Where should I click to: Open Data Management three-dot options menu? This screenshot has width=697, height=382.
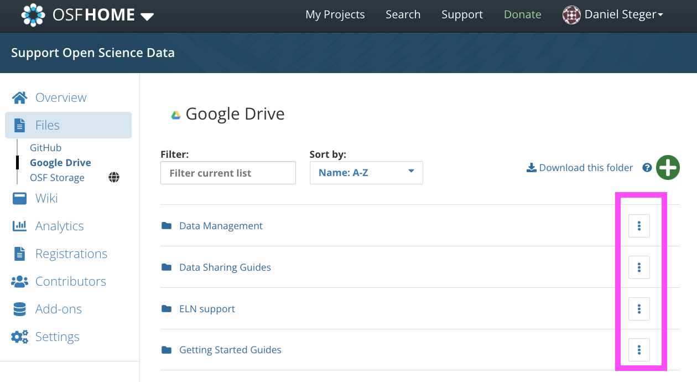(639, 226)
